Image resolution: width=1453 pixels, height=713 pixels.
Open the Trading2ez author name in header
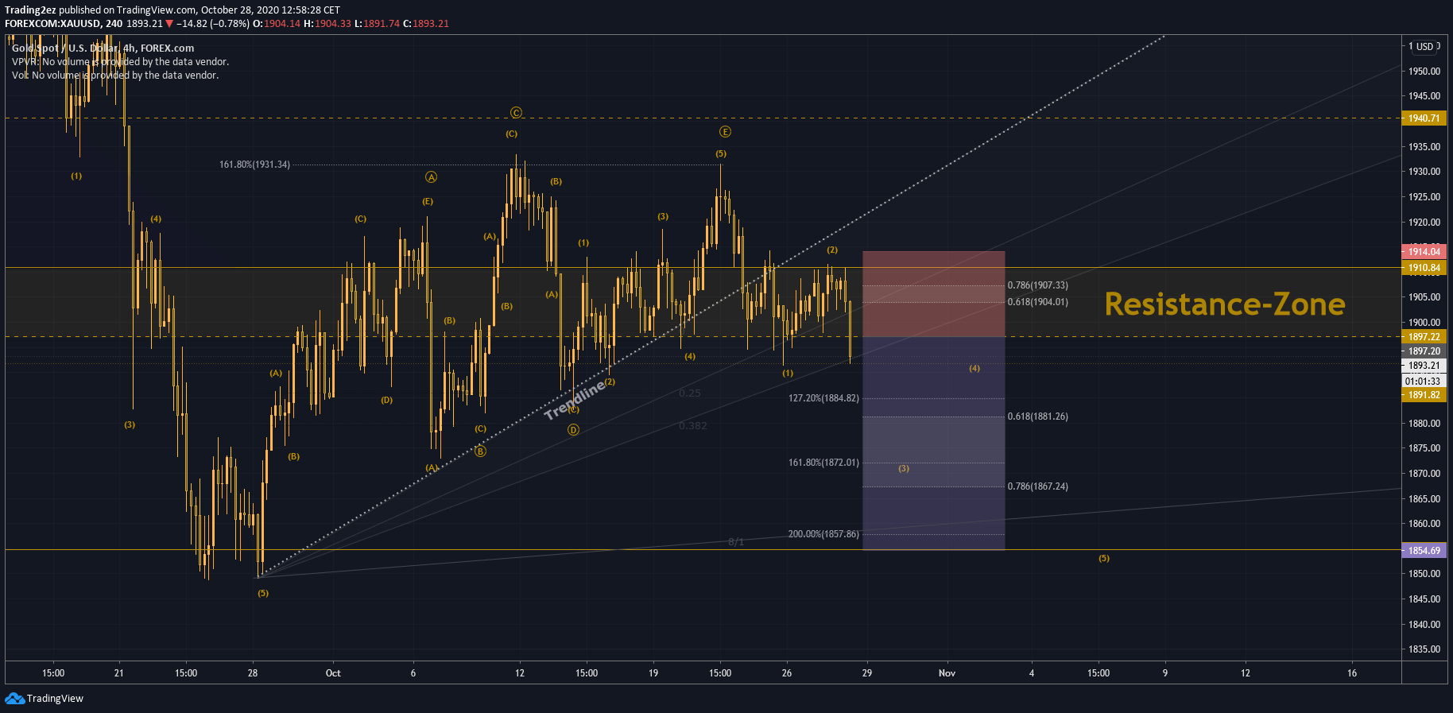tap(30, 10)
